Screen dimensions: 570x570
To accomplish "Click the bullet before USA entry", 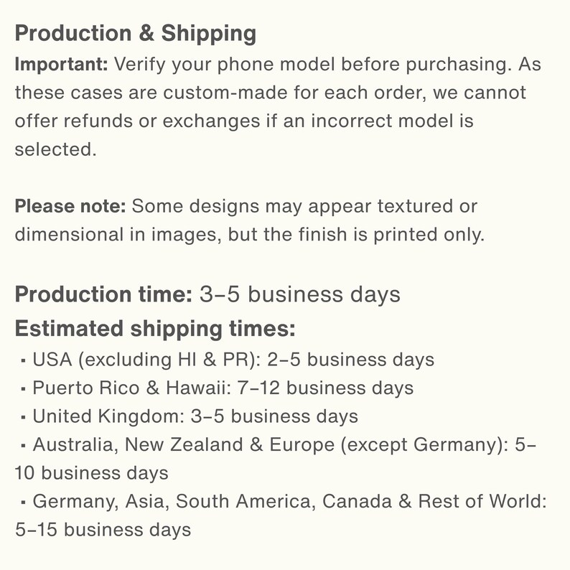I will 23,361.
